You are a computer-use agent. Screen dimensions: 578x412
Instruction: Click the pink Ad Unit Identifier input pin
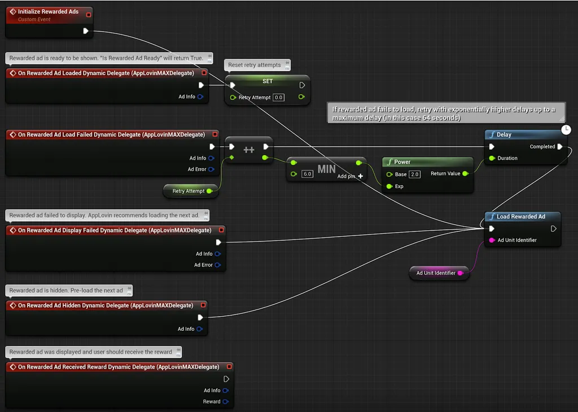pyautogui.click(x=492, y=240)
